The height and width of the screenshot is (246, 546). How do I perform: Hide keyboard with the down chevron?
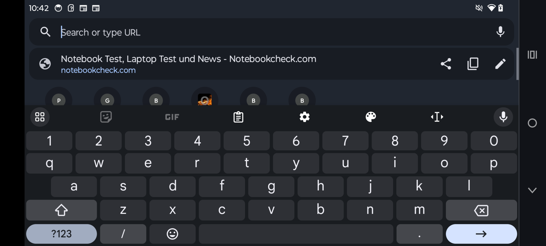[532, 190]
